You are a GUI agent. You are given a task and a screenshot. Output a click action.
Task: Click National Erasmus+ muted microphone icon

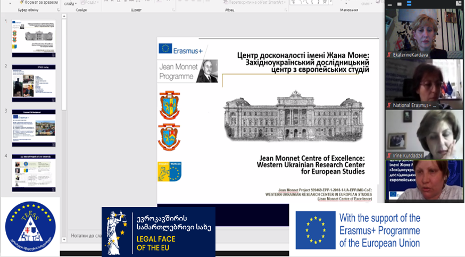click(389, 105)
